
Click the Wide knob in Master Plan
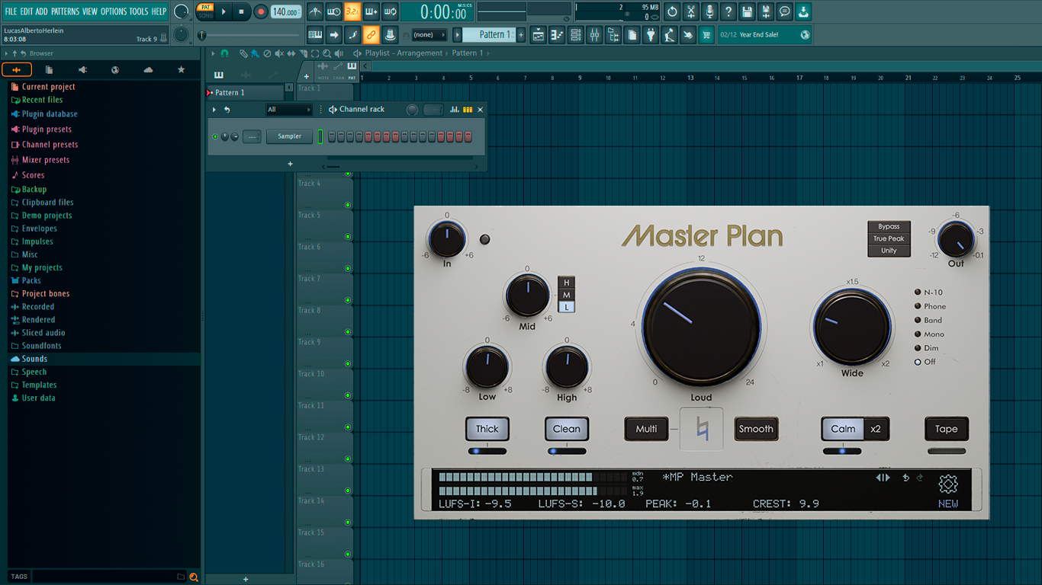pos(852,326)
